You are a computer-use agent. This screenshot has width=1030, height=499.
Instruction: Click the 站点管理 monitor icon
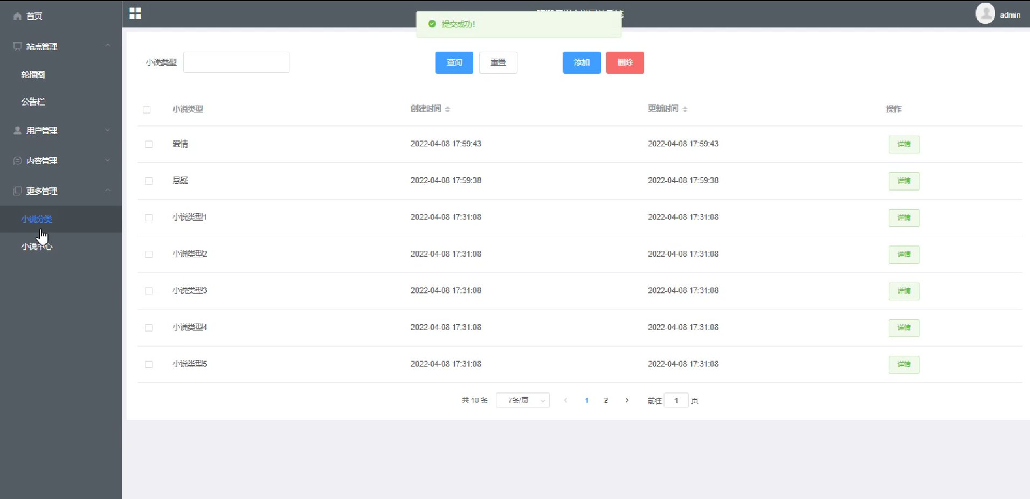click(17, 46)
